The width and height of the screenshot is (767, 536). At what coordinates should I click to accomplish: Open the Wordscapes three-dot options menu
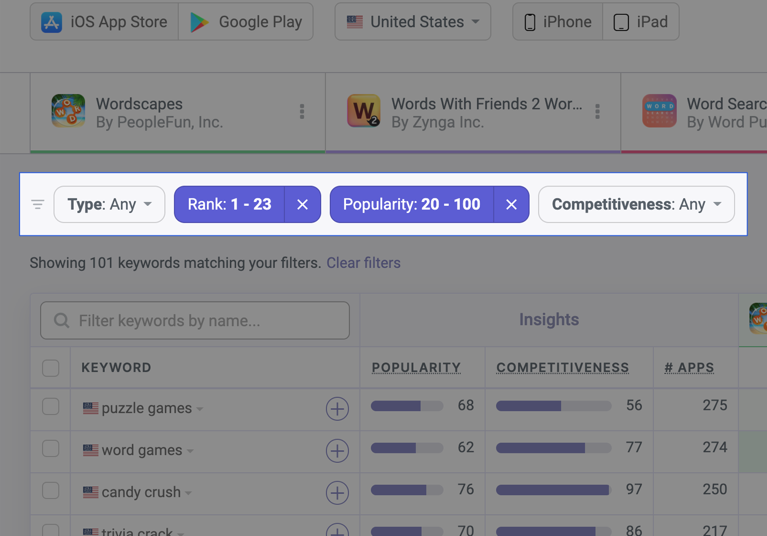[x=302, y=112]
